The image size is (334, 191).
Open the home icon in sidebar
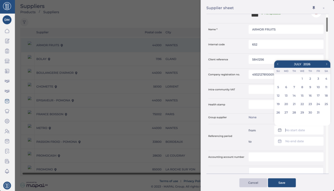[7, 31]
